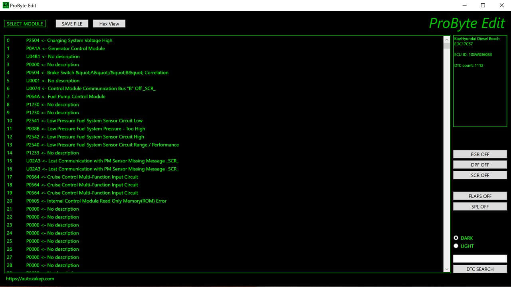The height and width of the screenshot is (287, 511).
Task: Click the SCR OFF button
Action: (x=480, y=175)
